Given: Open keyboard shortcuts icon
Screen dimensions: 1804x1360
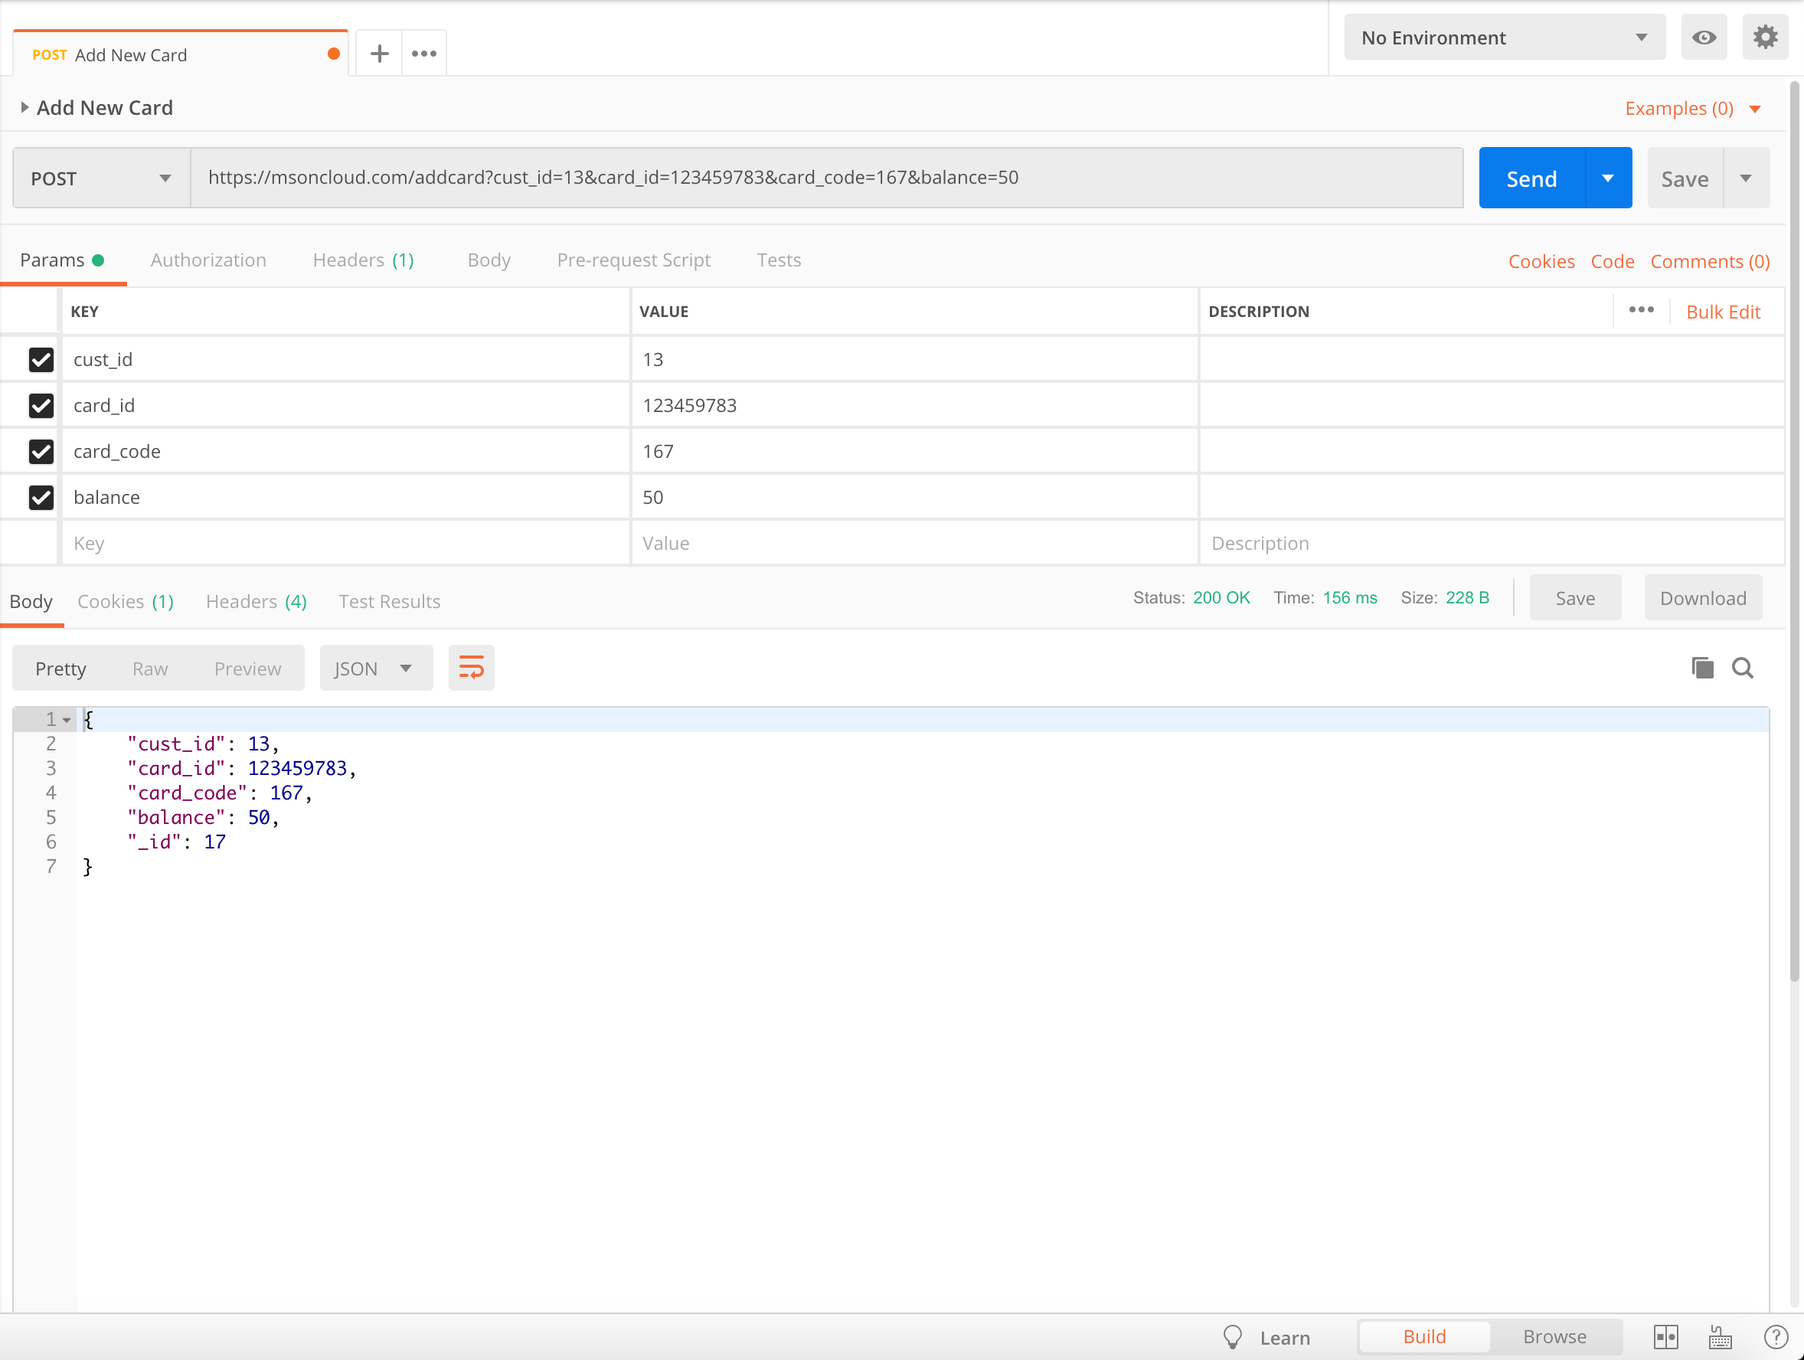Looking at the screenshot, I should tap(1720, 1337).
